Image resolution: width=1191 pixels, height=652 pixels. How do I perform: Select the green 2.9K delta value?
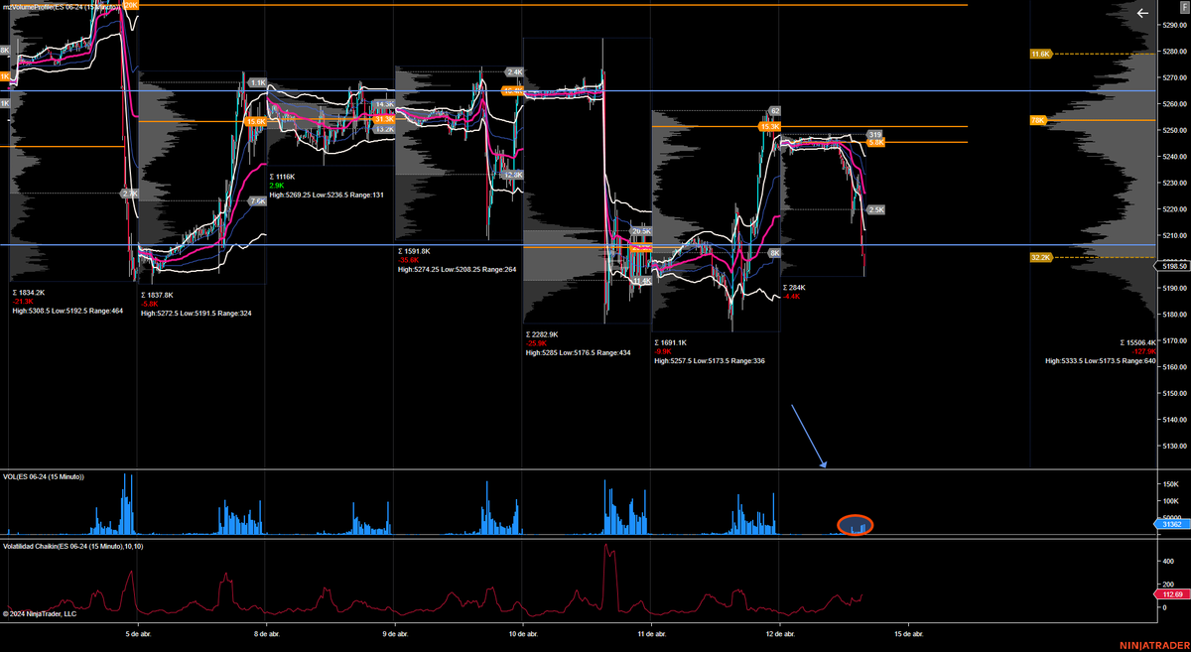pos(277,185)
